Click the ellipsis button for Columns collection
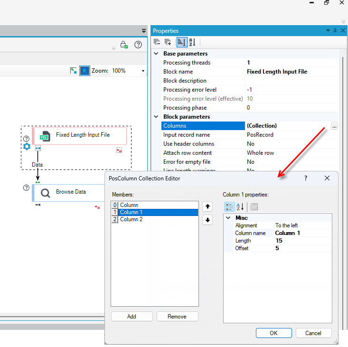 click(x=334, y=126)
